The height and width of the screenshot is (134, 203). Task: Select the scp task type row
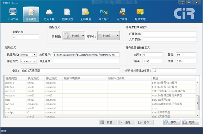(x=100, y=108)
